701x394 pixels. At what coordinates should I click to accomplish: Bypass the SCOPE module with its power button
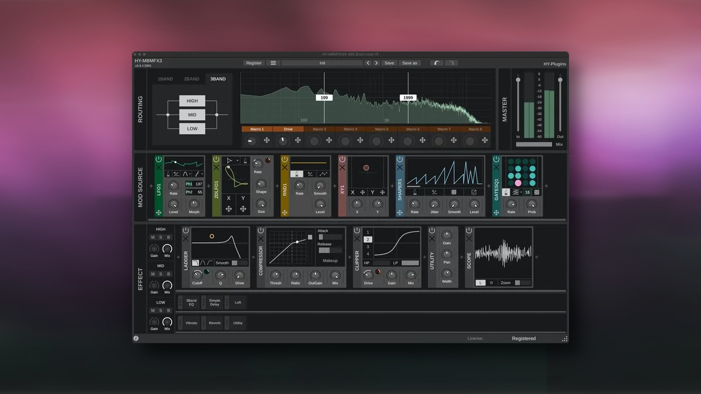pyautogui.click(x=469, y=231)
